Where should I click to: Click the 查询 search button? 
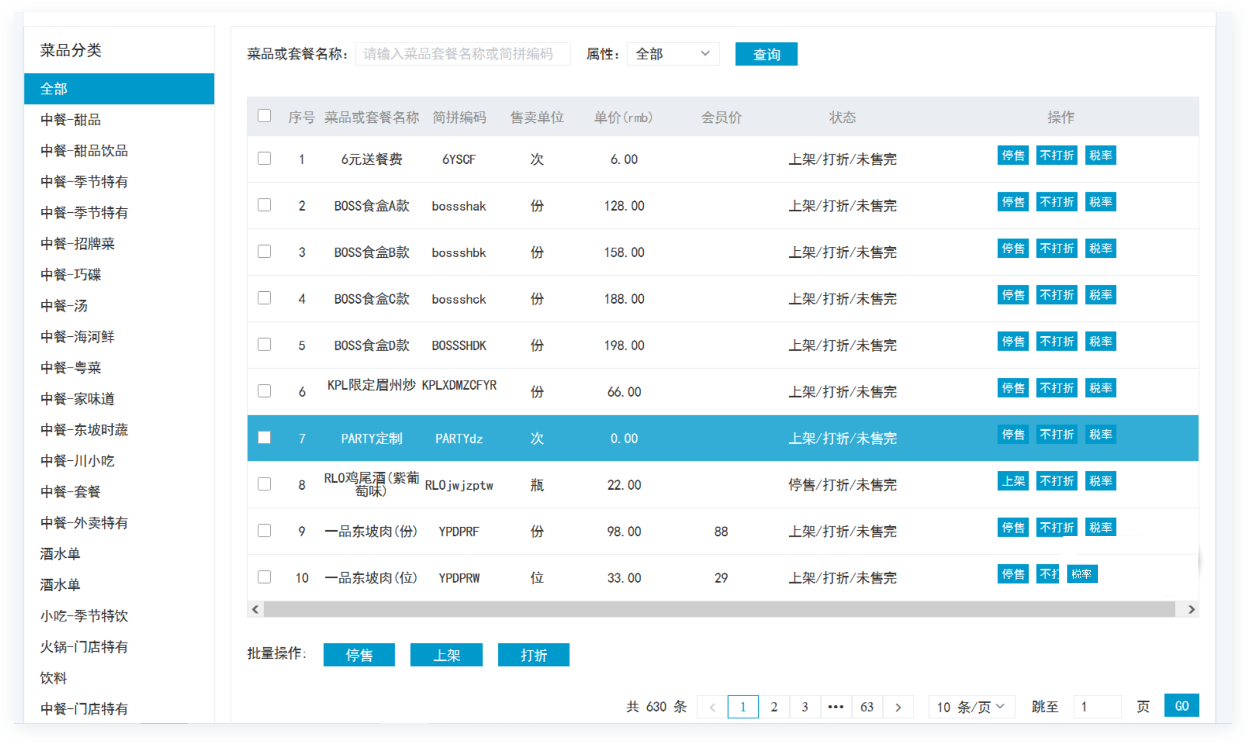[766, 54]
